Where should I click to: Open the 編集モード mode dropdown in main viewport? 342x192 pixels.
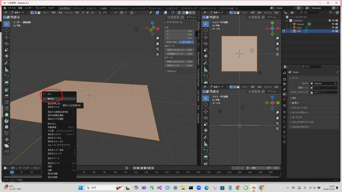coord(20,12)
